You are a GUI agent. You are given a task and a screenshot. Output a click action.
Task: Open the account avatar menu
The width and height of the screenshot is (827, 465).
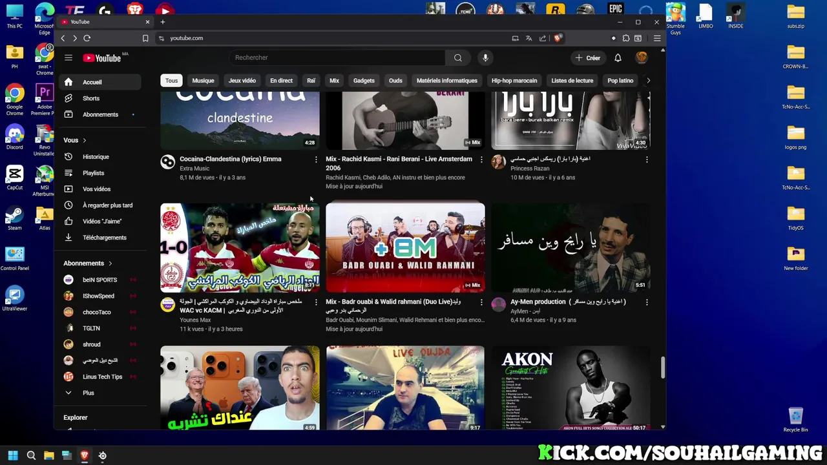(642, 57)
